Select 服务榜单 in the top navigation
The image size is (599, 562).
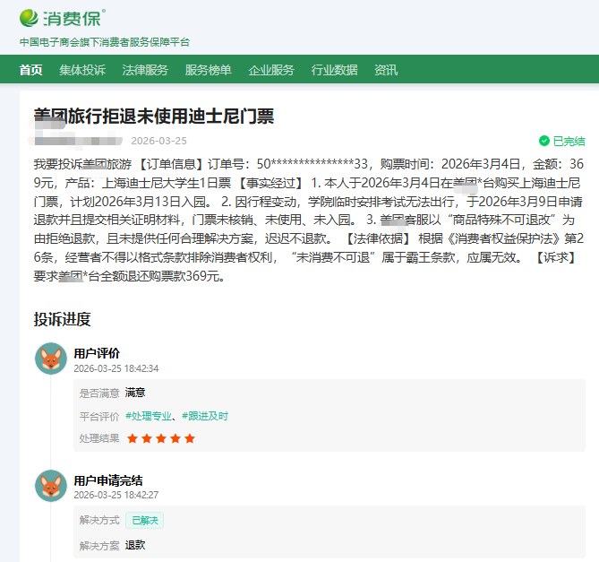[208, 70]
